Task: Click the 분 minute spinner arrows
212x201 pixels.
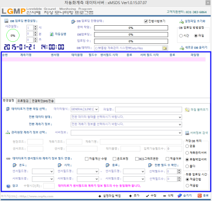Action: coord(36,33)
